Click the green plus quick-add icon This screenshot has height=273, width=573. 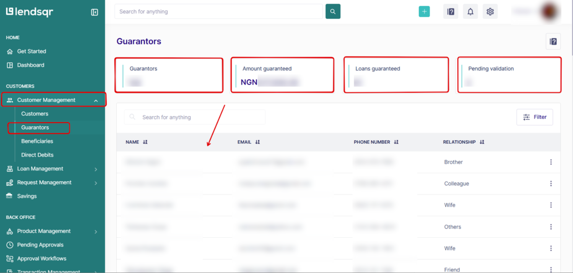(424, 11)
